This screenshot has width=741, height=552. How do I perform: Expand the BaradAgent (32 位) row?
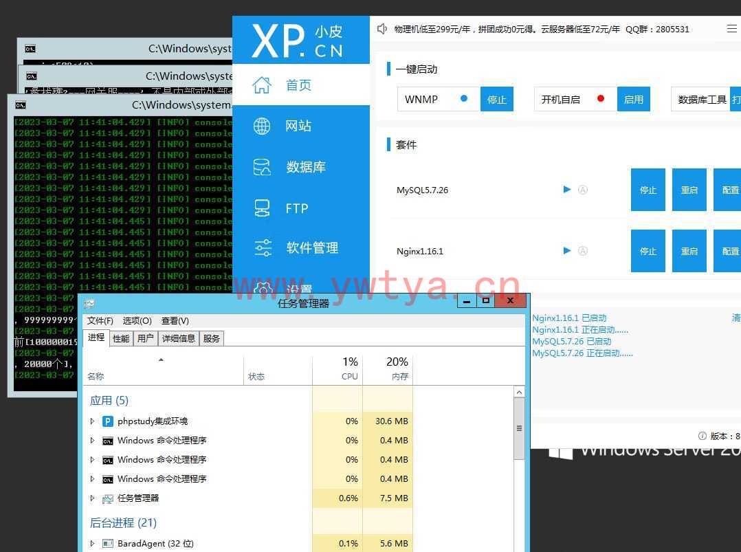(x=92, y=544)
